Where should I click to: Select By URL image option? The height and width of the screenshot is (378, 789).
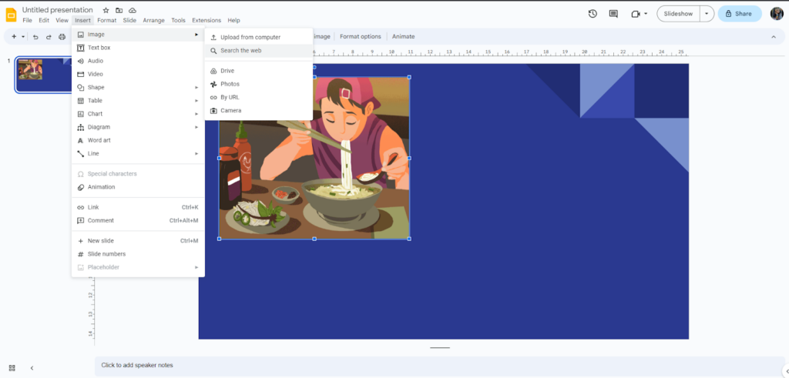point(230,97)
